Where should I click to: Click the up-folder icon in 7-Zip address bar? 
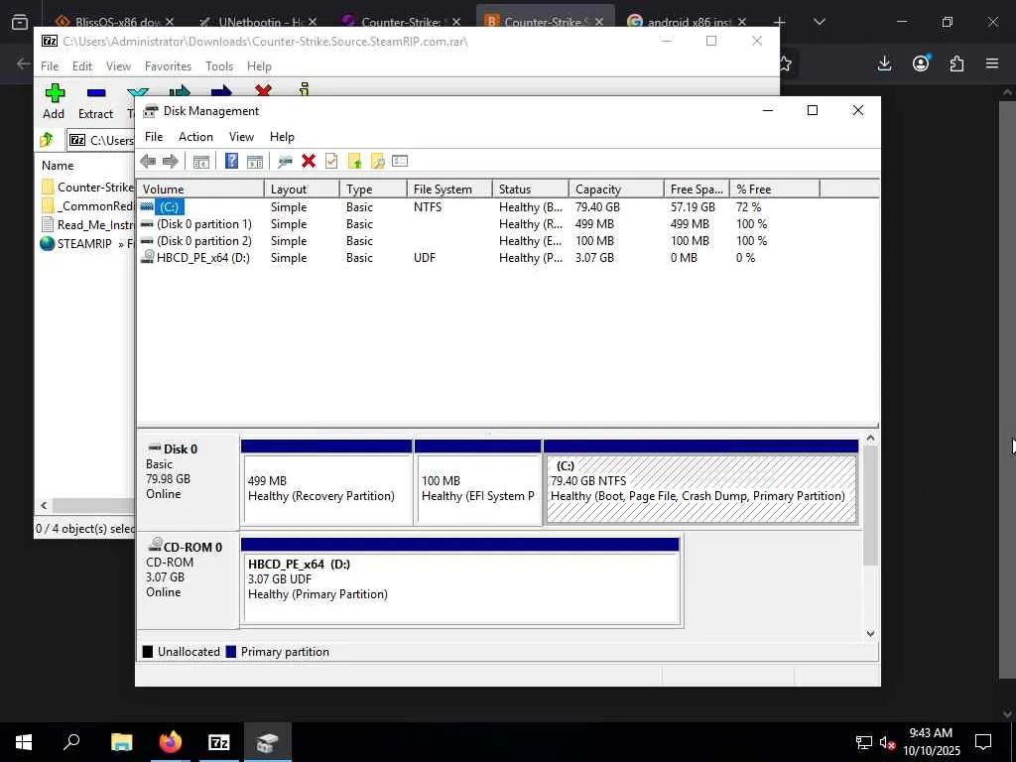pyautogui.click(x=47, y=139)
